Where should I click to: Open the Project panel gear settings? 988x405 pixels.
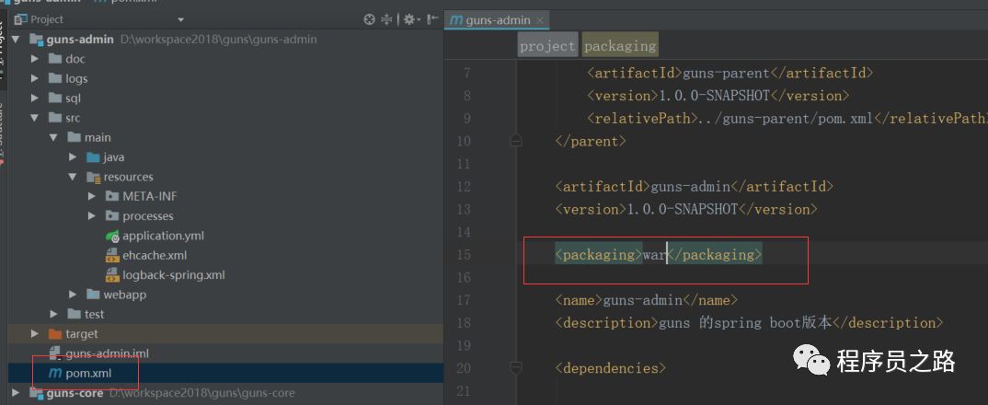(x=409, y=18)
